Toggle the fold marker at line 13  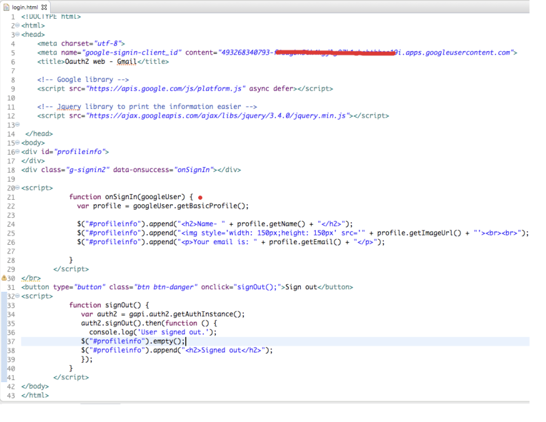(x=18, y=125)
